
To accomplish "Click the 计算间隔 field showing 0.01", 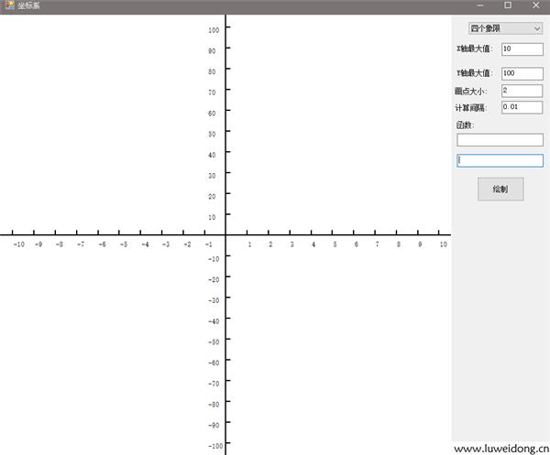I will 522,107.
